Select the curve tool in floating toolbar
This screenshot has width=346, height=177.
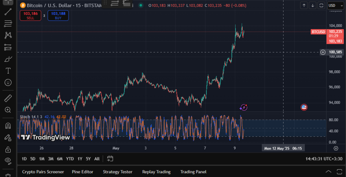coord(127,3)
